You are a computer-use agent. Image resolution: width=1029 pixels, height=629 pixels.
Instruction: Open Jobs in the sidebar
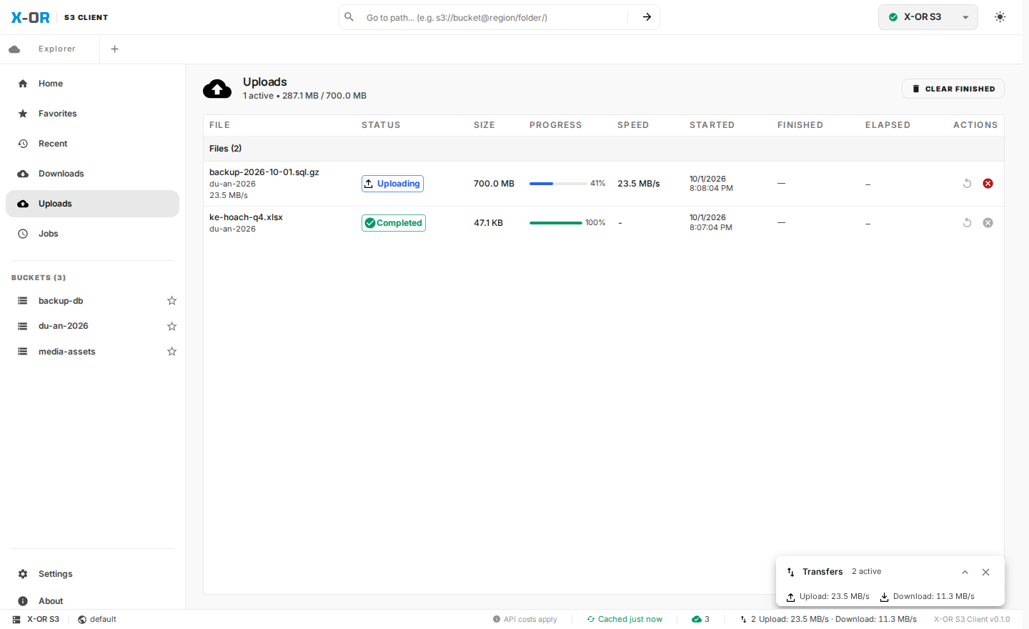tap(92, 234)
